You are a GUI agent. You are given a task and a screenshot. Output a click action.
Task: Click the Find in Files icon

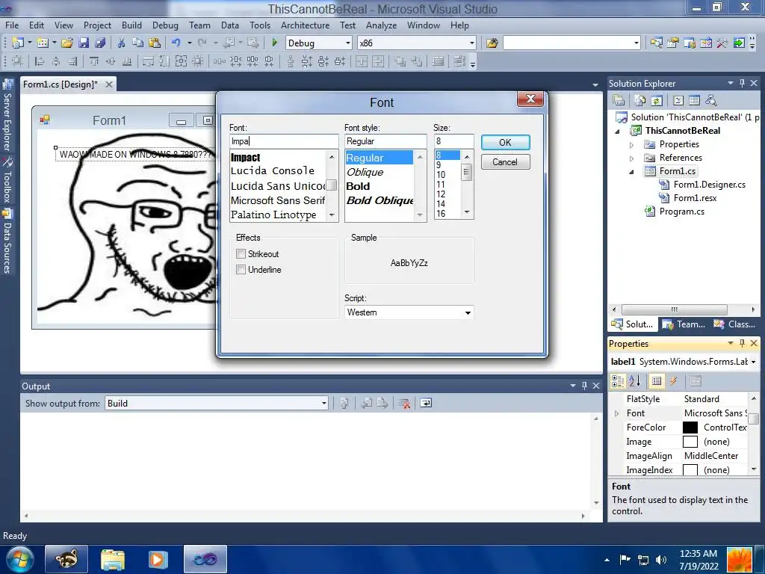tap(492, 43)
